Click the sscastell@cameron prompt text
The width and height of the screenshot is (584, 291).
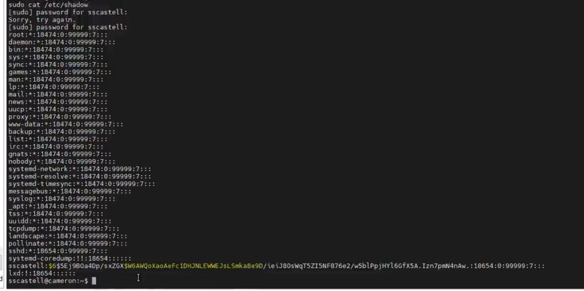coord(48,281)
